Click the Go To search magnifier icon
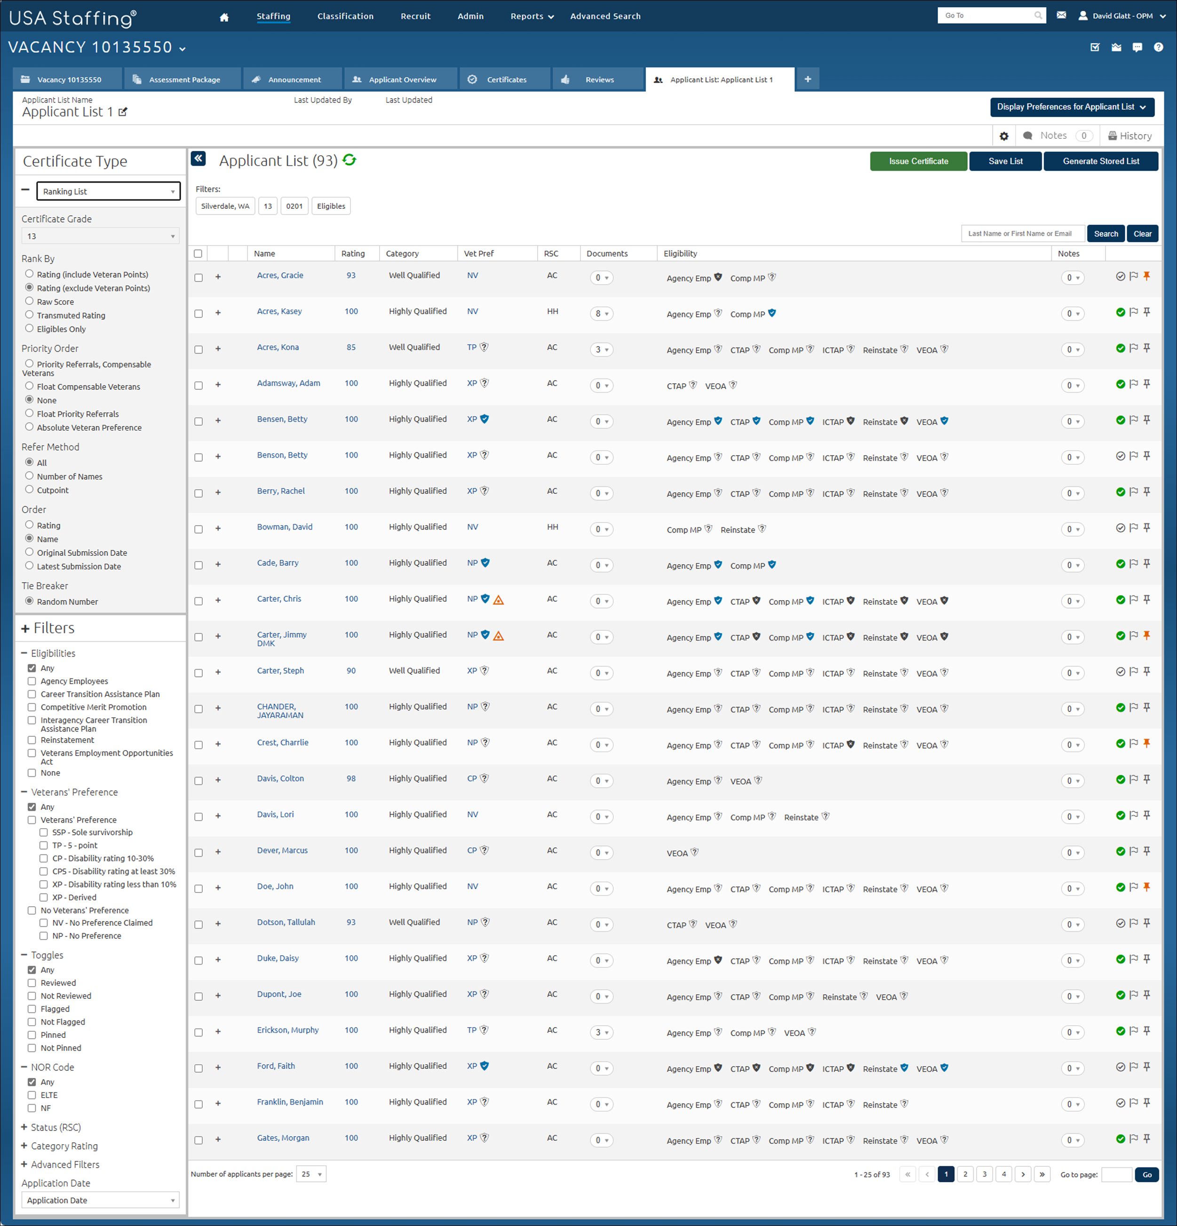 tap(1038, 16)
